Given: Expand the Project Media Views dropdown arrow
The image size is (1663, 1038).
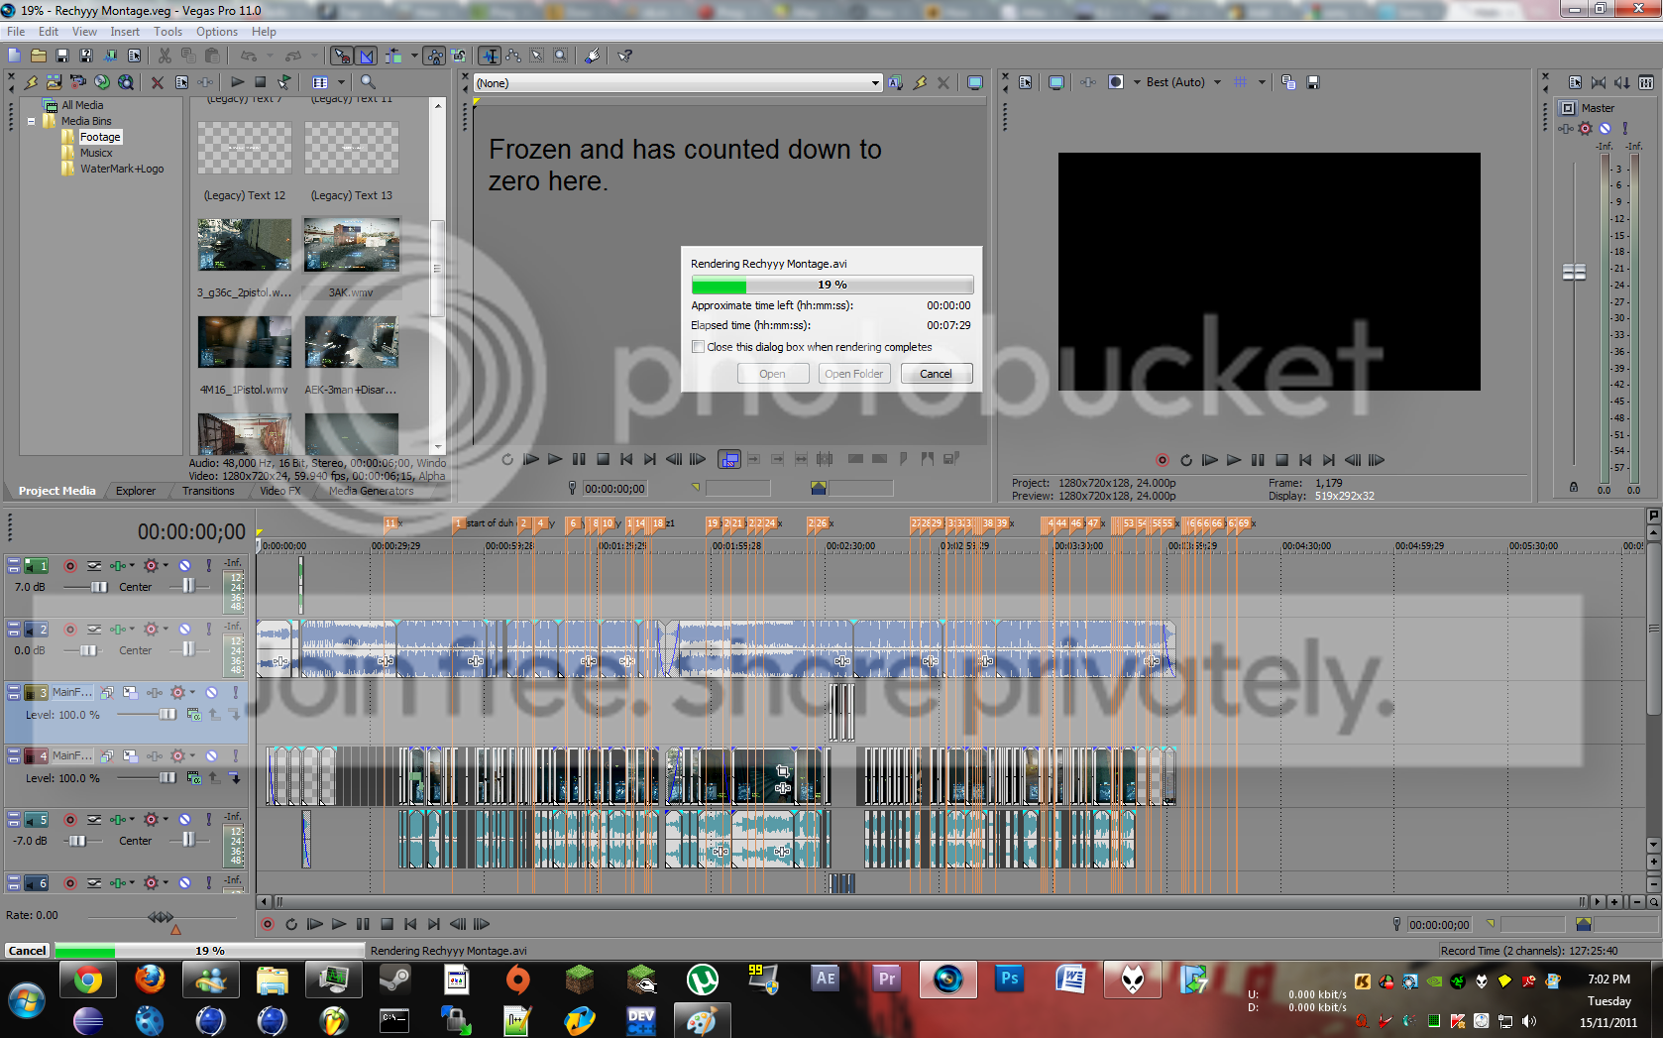Looking at the screenshot, I should pos(341,82).
